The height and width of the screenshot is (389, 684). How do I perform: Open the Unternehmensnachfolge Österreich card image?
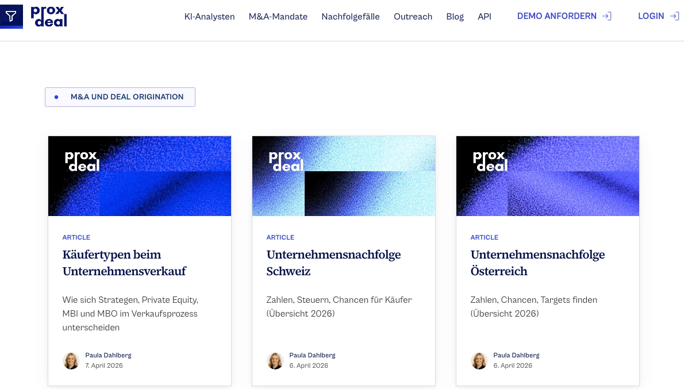[x=547, y=176]
